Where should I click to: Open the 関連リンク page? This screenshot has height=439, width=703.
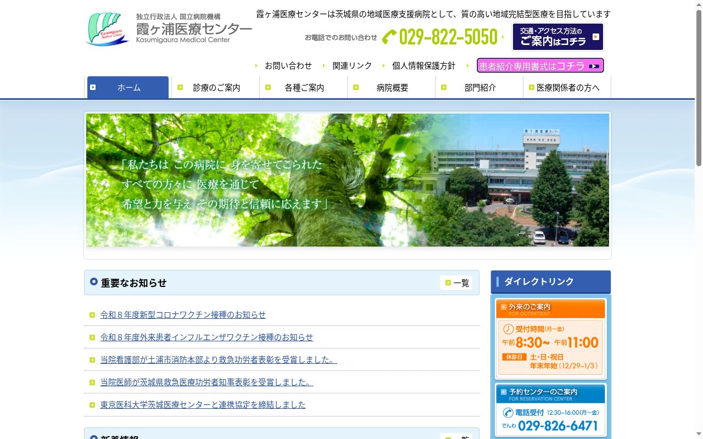point(352,65)
